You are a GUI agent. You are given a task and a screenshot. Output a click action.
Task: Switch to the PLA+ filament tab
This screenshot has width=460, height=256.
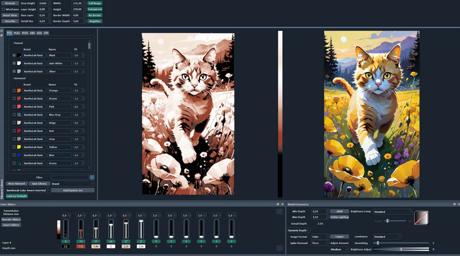(17, 33)
